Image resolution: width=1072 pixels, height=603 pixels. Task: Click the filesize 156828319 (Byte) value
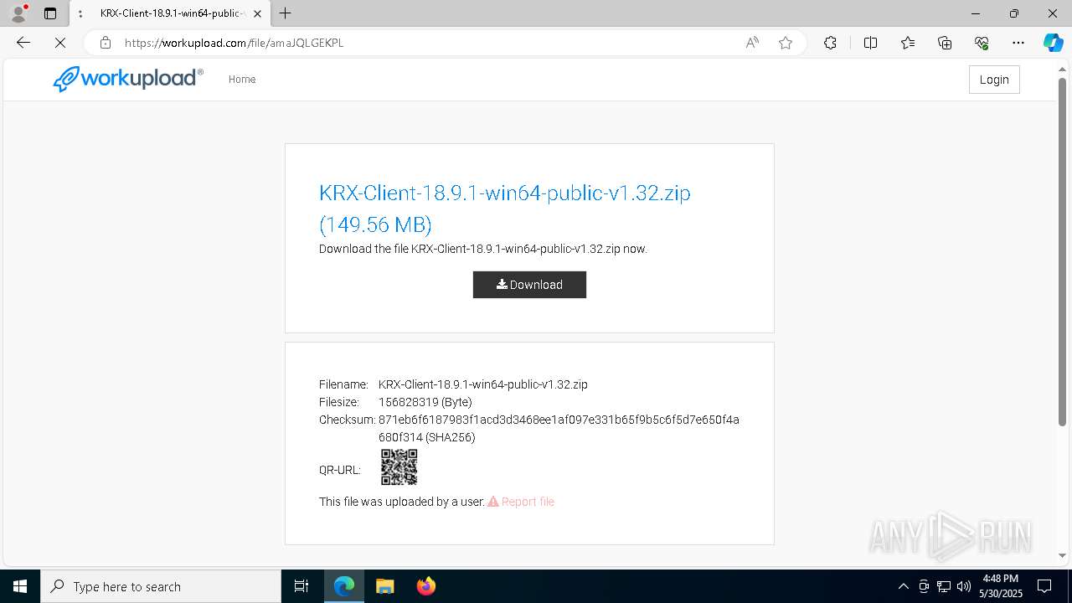425,402
